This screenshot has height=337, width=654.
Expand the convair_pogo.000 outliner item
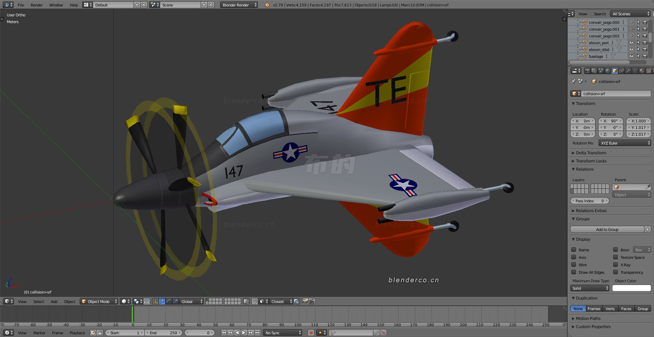tap(578, 22)
